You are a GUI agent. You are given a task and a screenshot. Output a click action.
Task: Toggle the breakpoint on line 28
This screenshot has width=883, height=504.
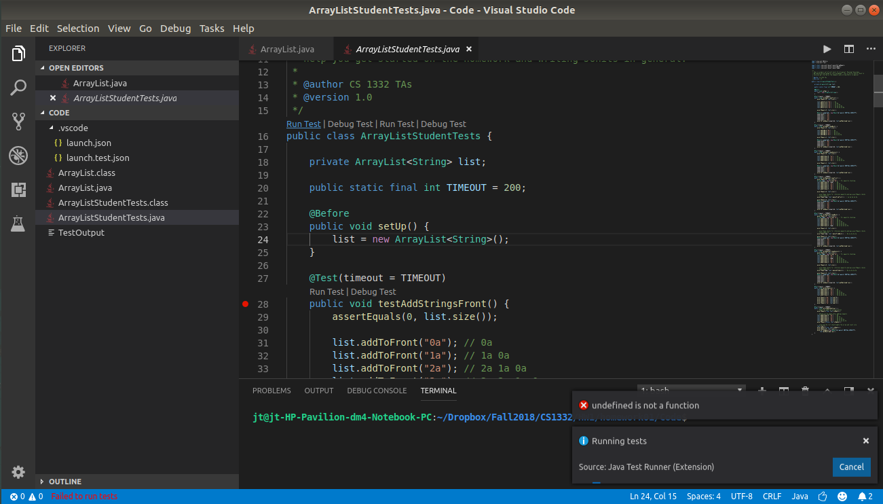coord(245,304)
